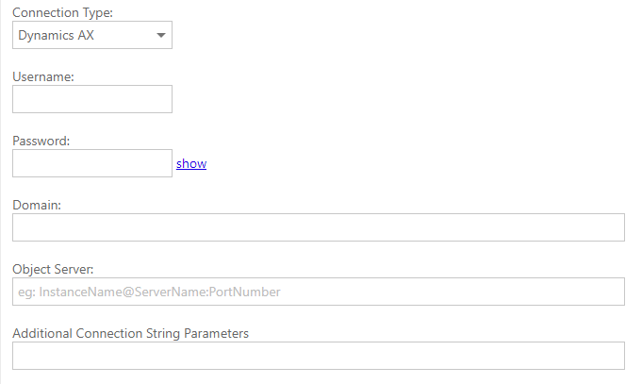Click the Object Server text field

pos(318,292)
